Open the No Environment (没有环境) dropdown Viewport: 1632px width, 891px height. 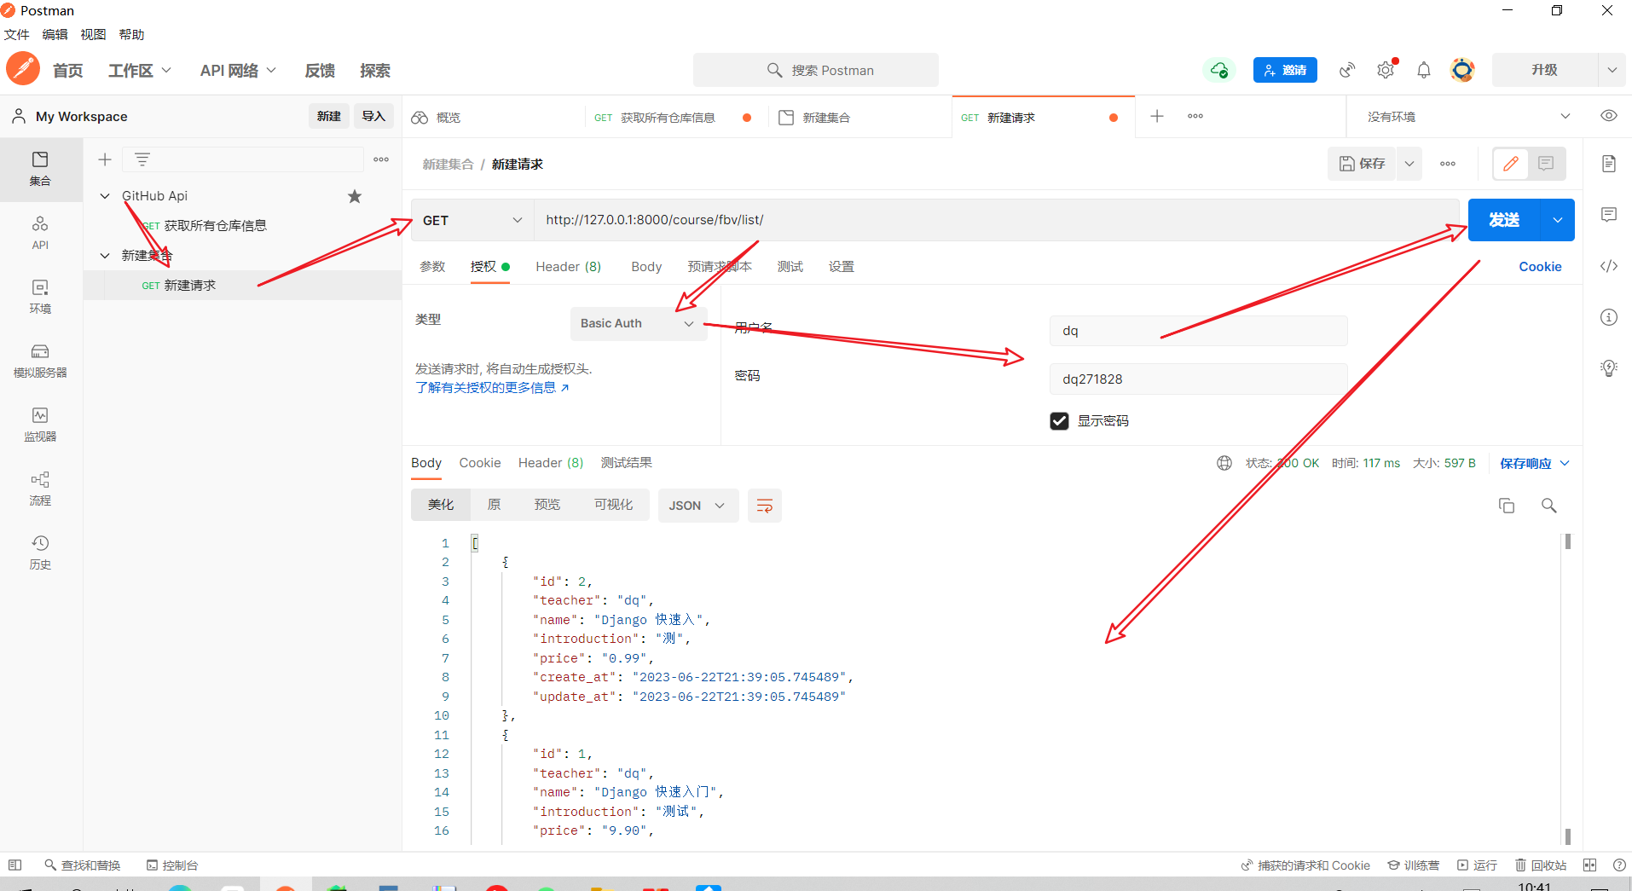point(1468,117)
